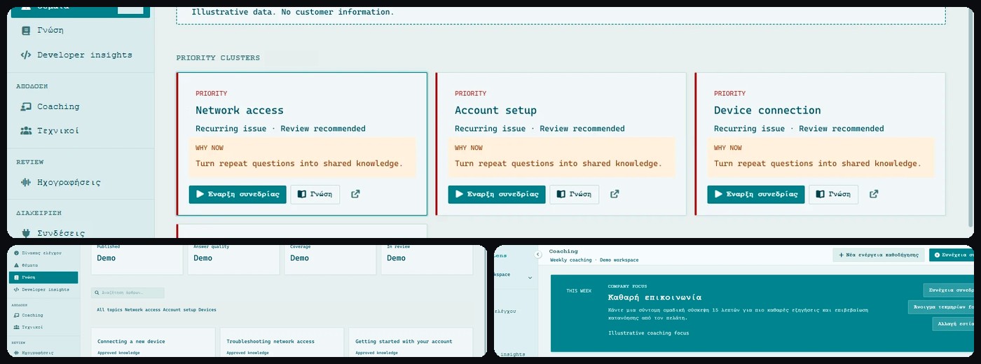Collapse sidebar with chevron in Coaching panel
The height and width of the screenshot is (364, 981).
538,255
